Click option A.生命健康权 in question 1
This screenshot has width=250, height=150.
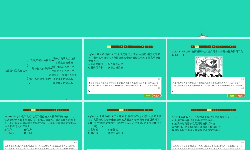tap(96, 64)
